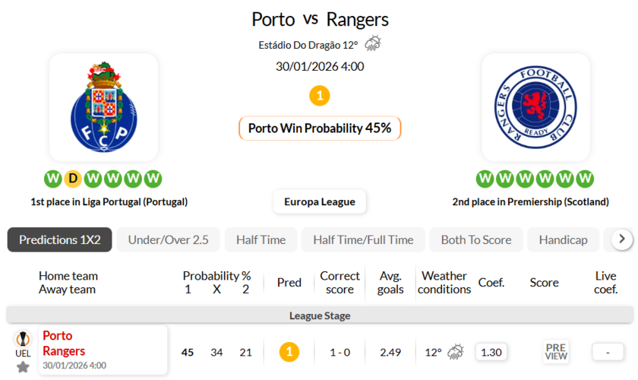Open the Porto Rangers match link
Viewport: 638px width, 380px height.
point(64,344)
